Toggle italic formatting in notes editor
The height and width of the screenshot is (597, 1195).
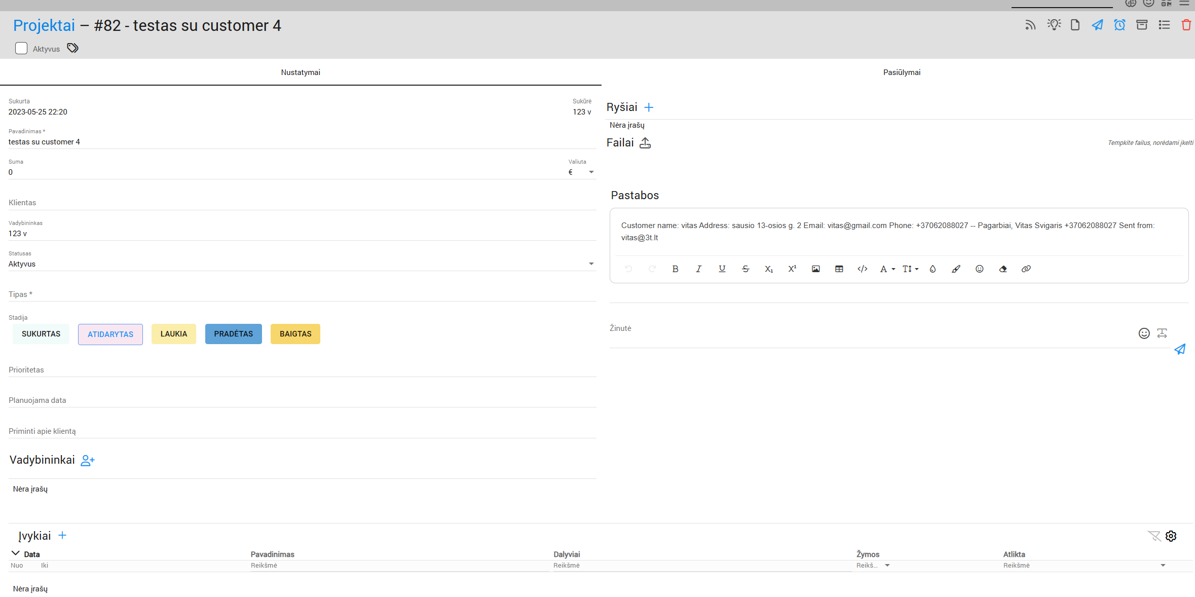(x=698, y=269)
